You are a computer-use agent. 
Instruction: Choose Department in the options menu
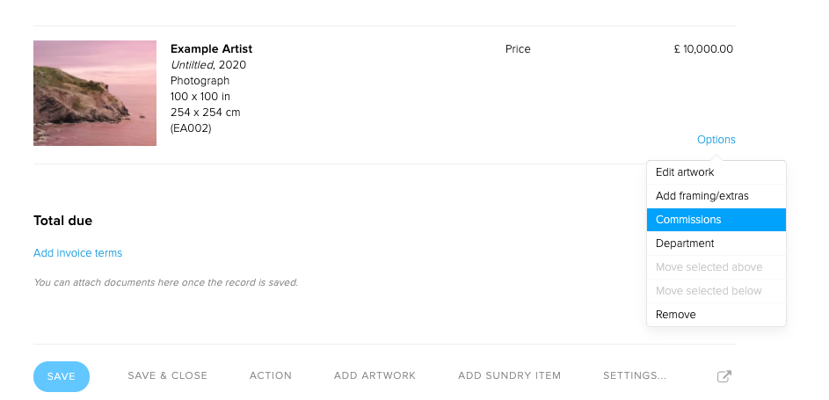pos(716,244)
